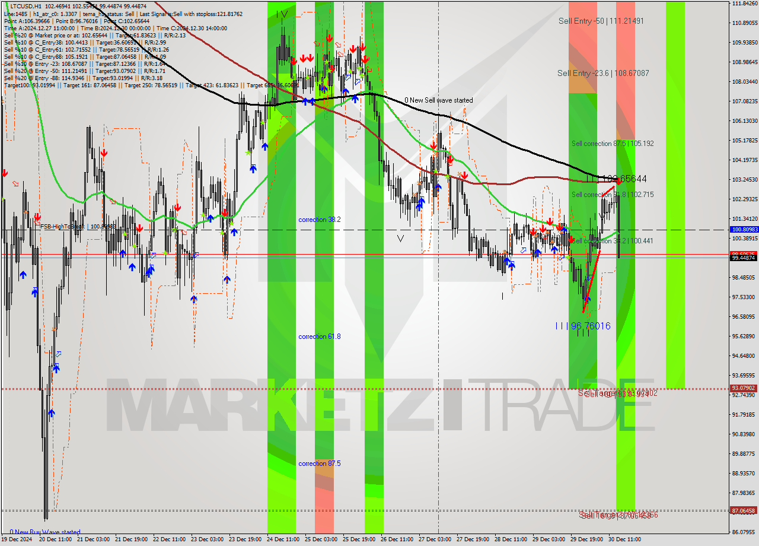The image size is (759, 546).
Task: Click the blue 100.80983 price tag
Action: pos(744,229)
